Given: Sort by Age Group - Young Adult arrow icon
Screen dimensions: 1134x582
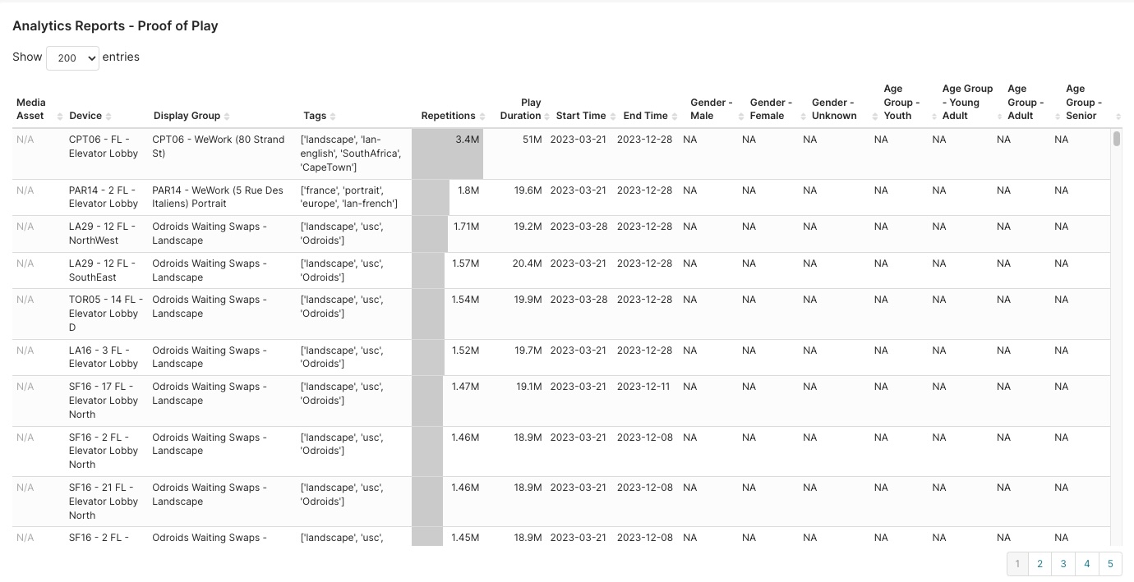Looking at the screenshot, I should tap(1000, 117).
